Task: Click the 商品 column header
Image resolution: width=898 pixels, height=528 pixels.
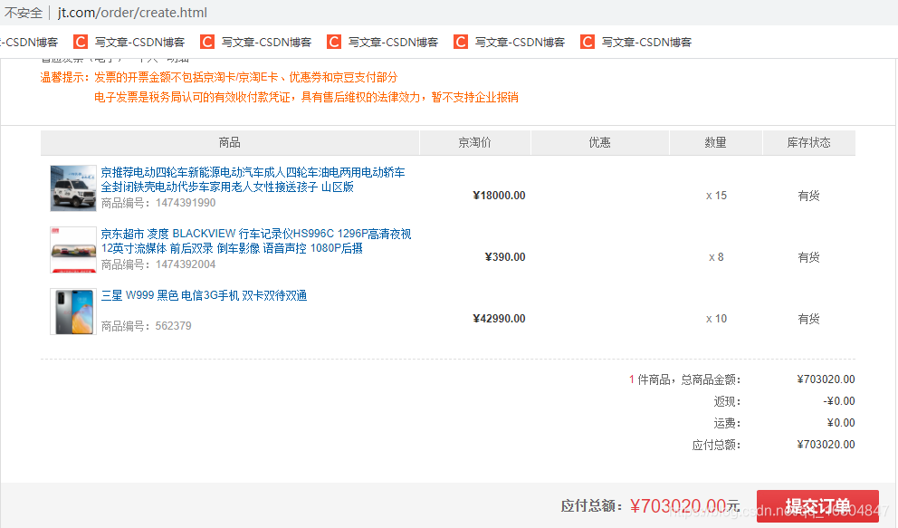Action: click(230, 142)
